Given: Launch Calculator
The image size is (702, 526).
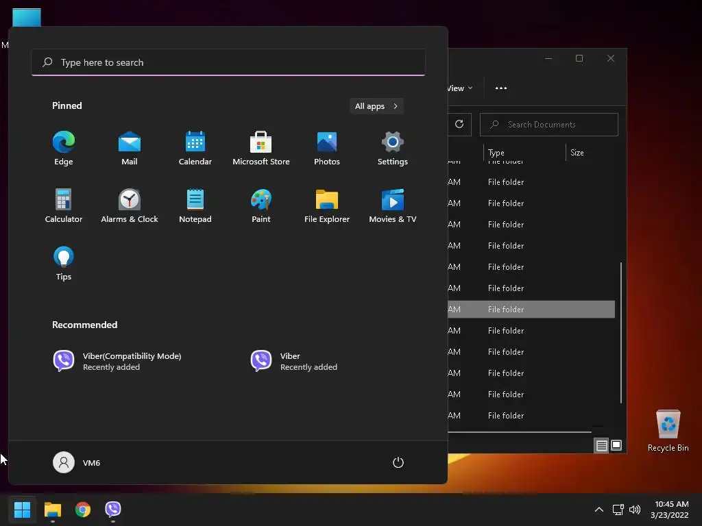Looking at the screenshot, I should coord(64,205).
